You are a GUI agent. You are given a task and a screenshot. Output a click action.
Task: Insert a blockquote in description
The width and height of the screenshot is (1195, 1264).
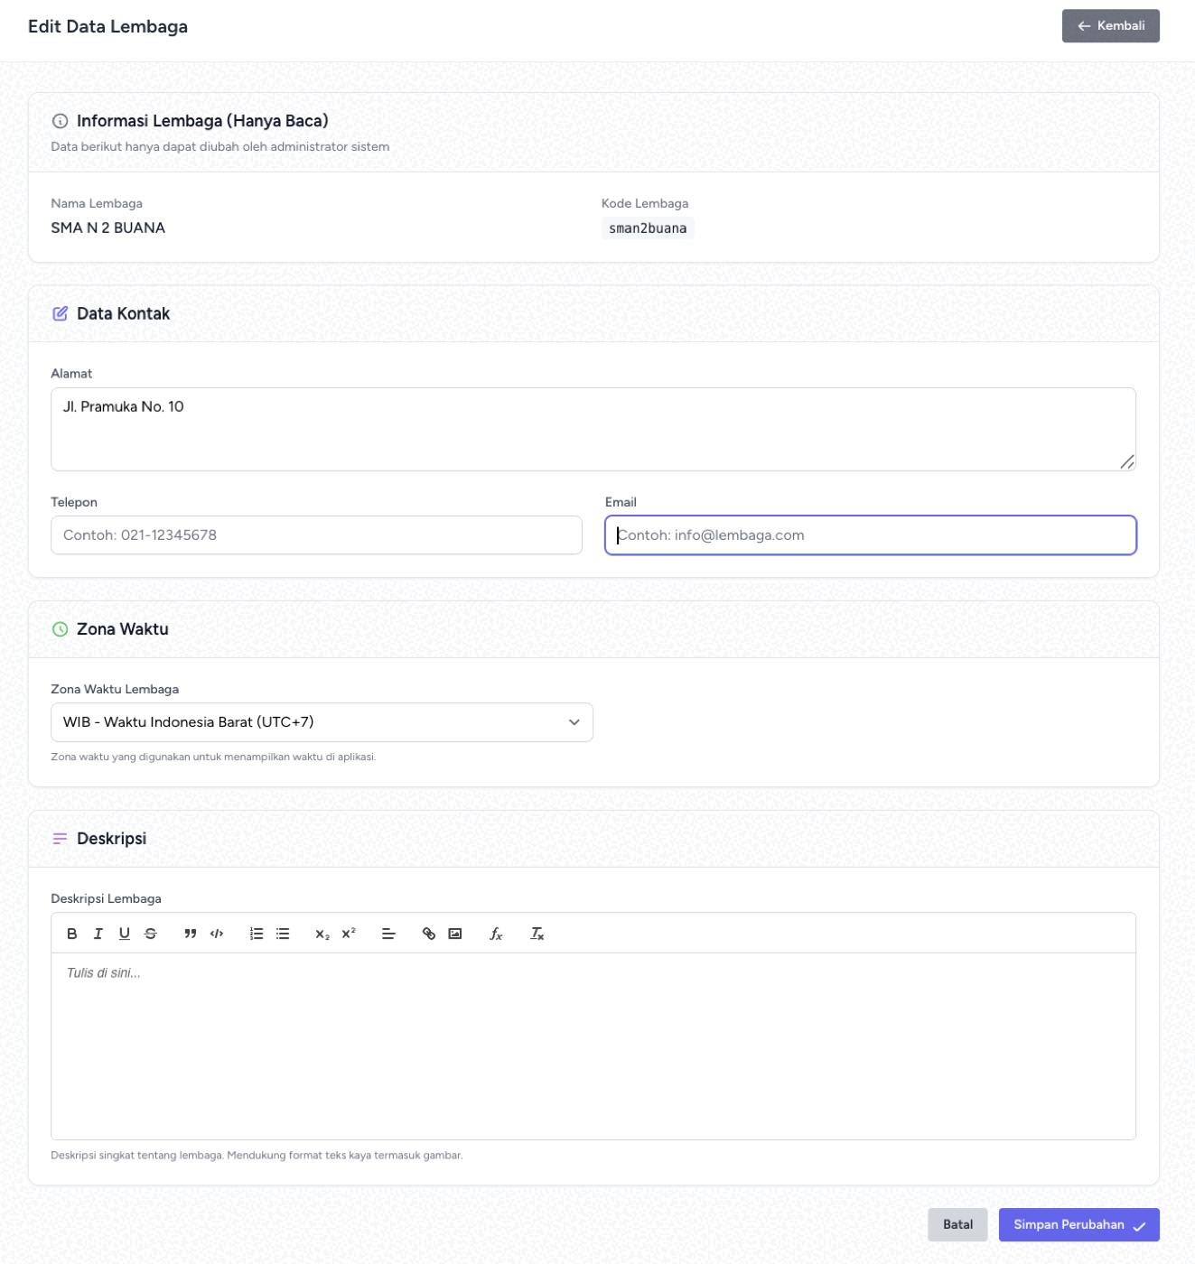(191, 934)
